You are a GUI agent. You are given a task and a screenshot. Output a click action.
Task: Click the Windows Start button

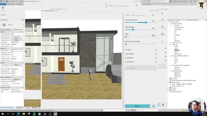[x=2, y=114]
